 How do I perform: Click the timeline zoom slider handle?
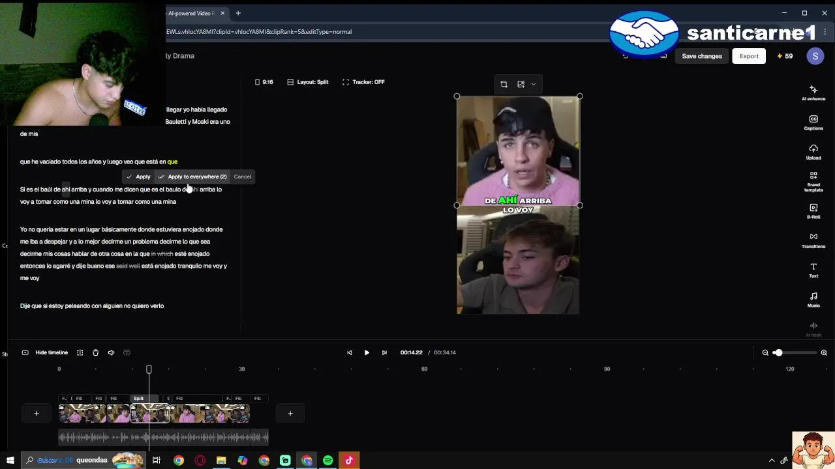[778, 352]
